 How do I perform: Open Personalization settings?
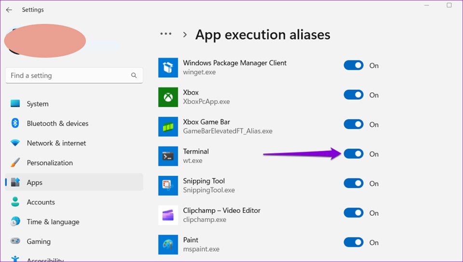74,163
